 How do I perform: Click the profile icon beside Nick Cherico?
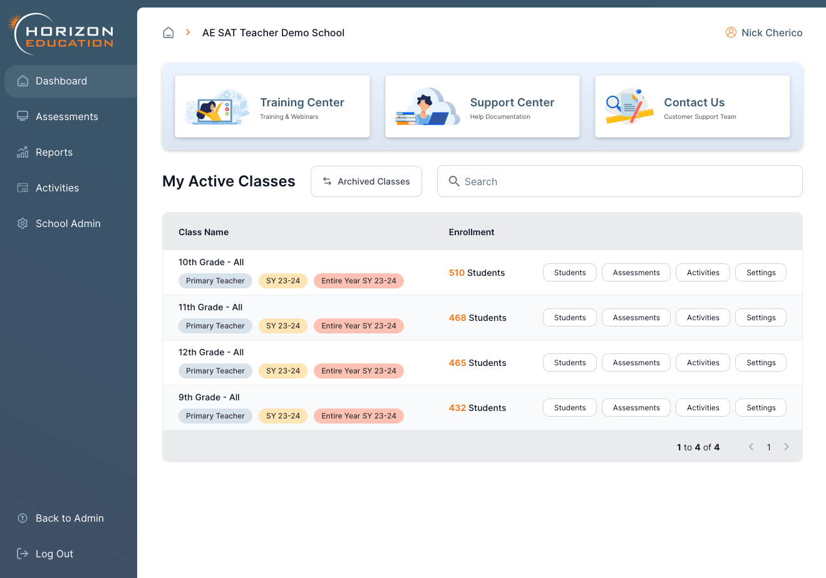tap(731, 32)
